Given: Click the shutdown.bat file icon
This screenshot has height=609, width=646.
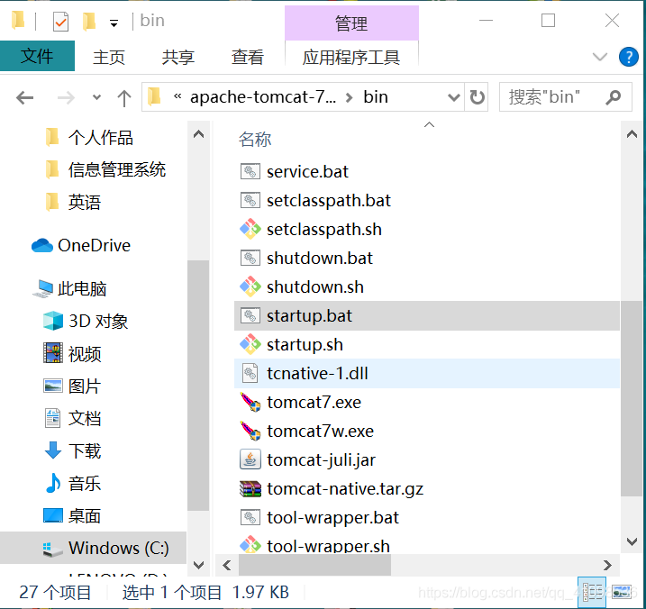Looking at the screenshot, I should (x=250, y=258).
